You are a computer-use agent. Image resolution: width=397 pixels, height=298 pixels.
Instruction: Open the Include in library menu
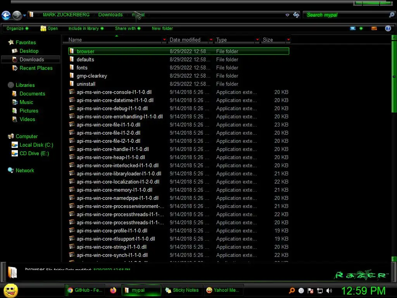(x=86, y=28)
